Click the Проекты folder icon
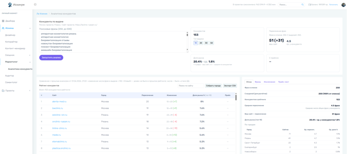Screen dimensions: 347x154 3,91
